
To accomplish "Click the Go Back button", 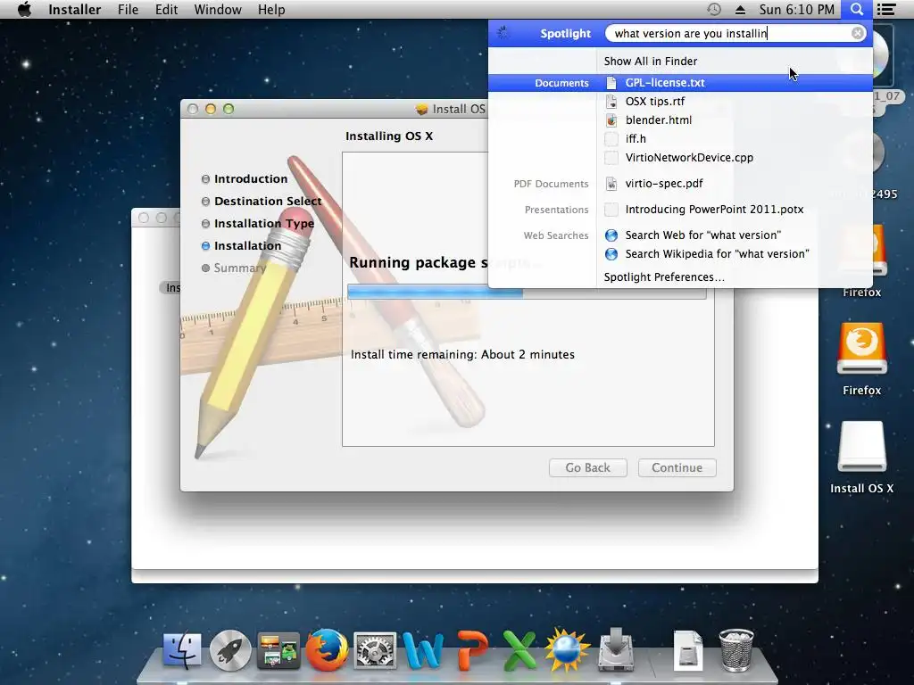I will (587, 467).
